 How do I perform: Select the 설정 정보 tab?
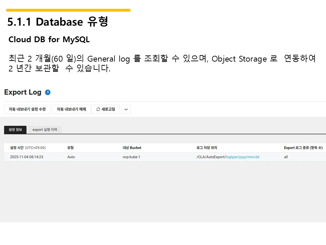15,130
